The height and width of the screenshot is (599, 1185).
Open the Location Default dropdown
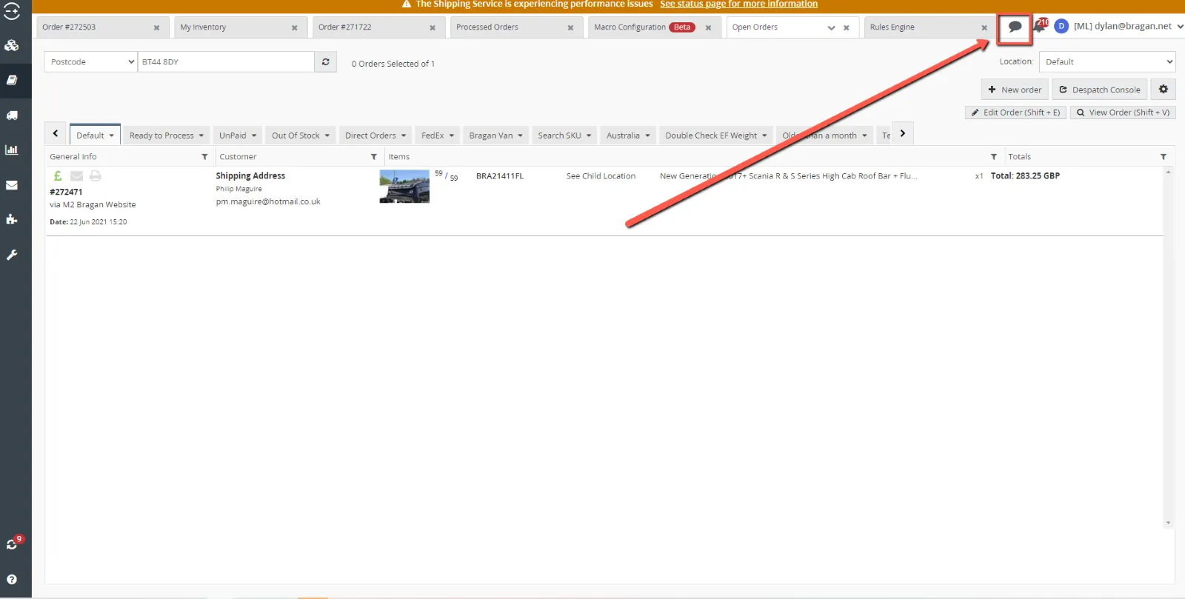point(1107,62)
